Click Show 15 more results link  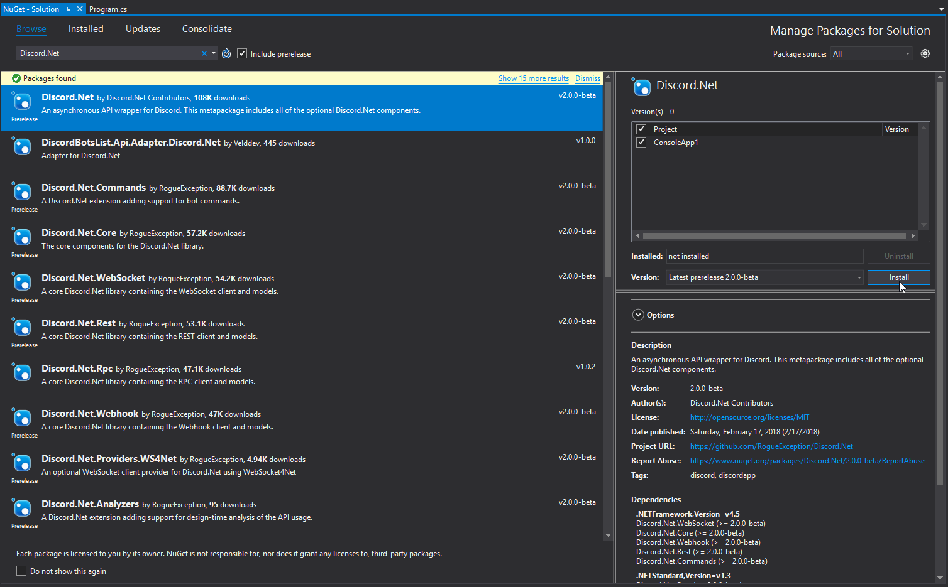533,78
